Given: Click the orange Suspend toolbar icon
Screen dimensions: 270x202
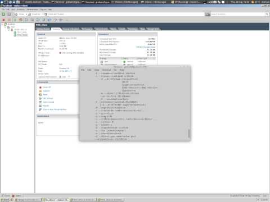Looking at the screenshot, I should click(x=9, y=20).
